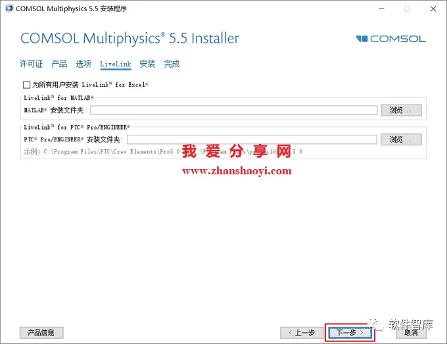Click the LiveLink for PTC Pro/ENGINEER group label
This screenshot has height=344, width=447.
click(77, 127)
